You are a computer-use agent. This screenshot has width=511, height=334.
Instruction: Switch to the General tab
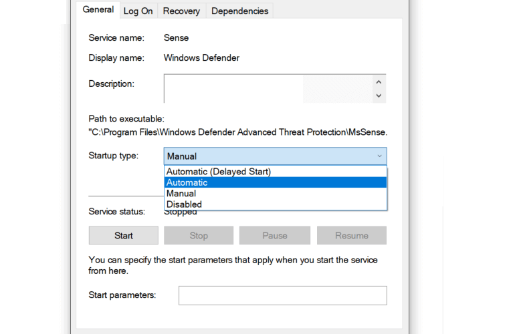(98, 10)
